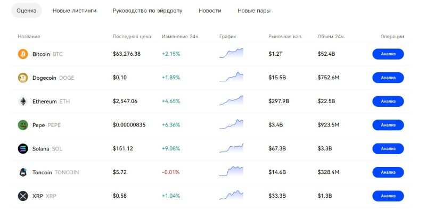Screen dimensions: 426x219
Task: Go to the Новые пары tab
Action: coord(253,11)
